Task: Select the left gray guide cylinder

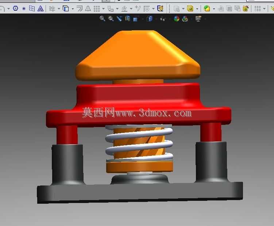Action: tap(67, 164)
